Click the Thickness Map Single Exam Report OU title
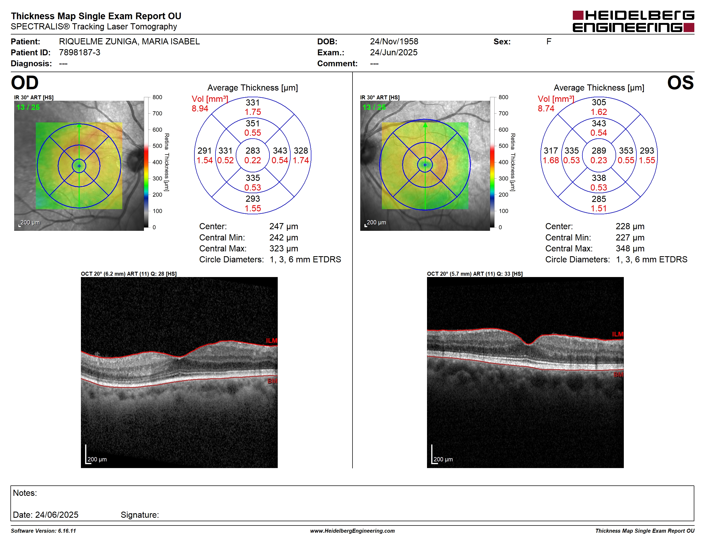Viewport: 705px width, 545px height. click(96, 16)
